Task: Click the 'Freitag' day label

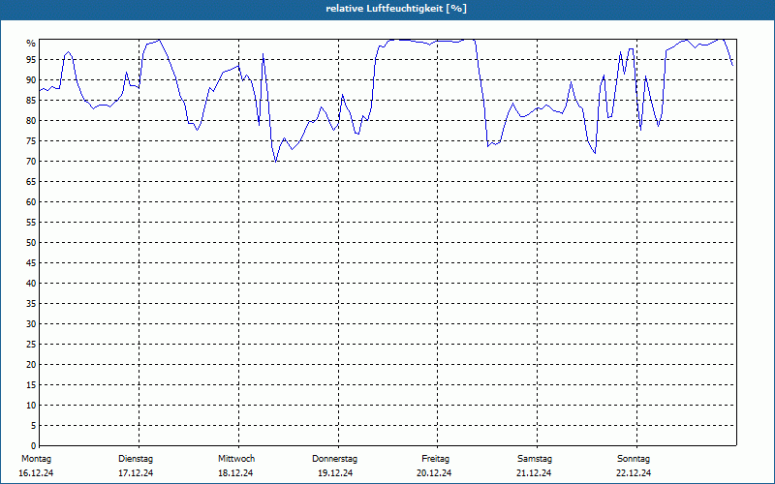Action: 435,459
